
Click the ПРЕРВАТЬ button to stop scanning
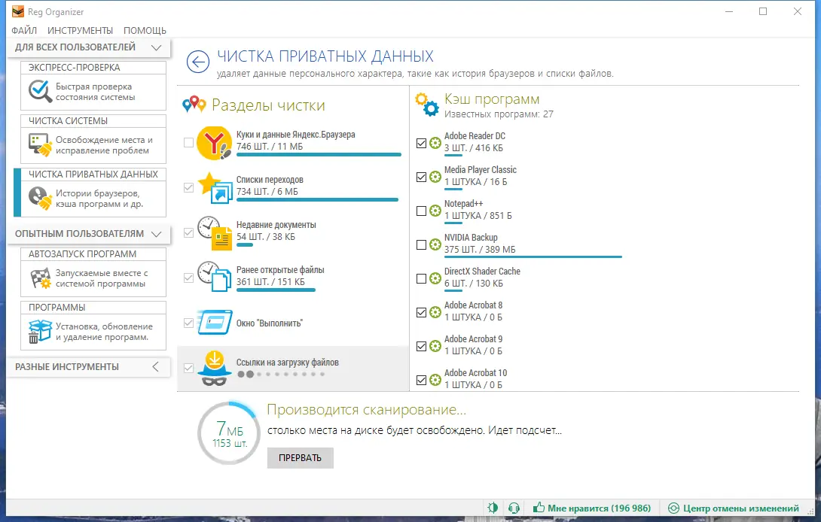click(x=300, y=457)
